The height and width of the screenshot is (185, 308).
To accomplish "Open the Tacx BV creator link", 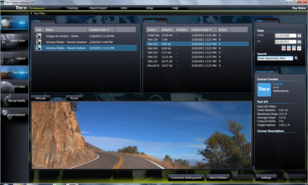I will pos(278,84).
